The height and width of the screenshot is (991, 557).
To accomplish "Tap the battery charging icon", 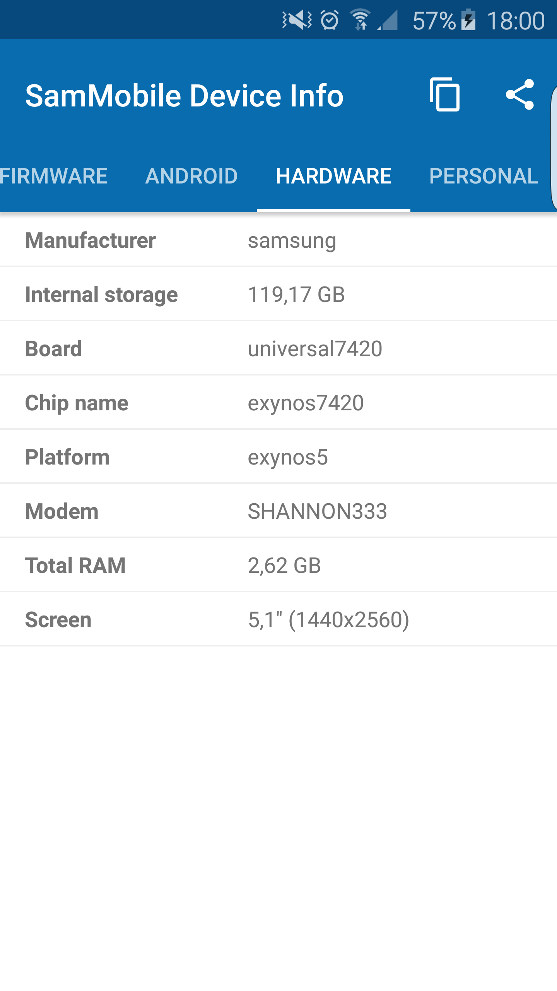I will [x=468, y=20].
